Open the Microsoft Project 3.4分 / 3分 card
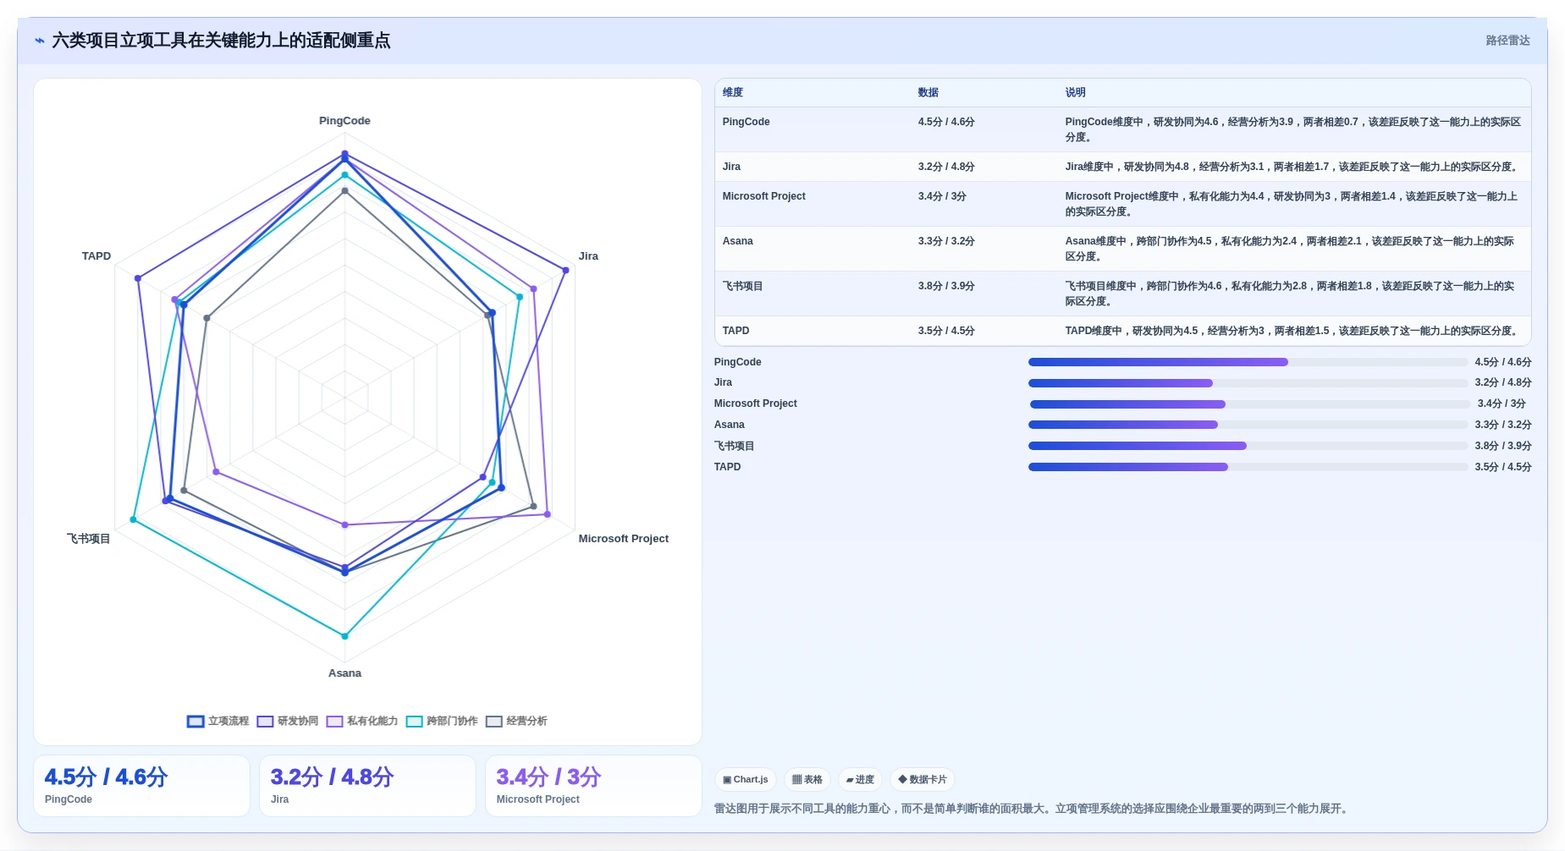Screen dimensions: 1565x851 coord(593,786)
